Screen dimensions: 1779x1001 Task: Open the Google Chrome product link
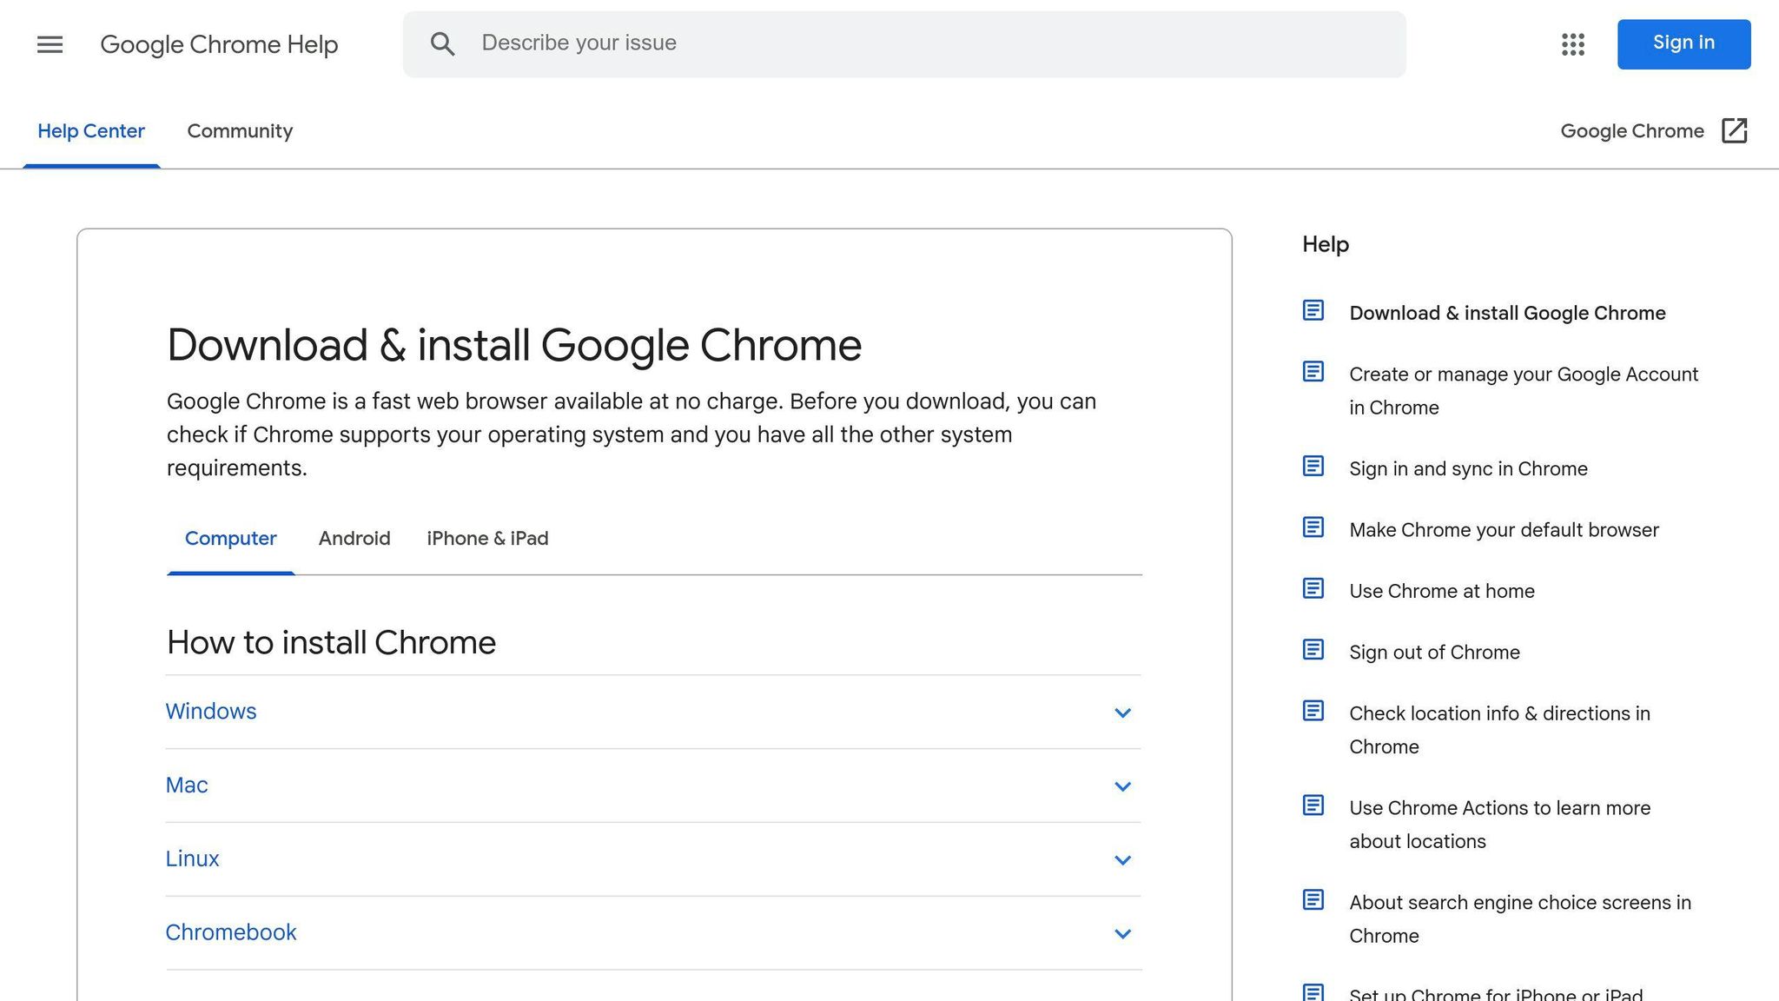[x=1632, y=131]
